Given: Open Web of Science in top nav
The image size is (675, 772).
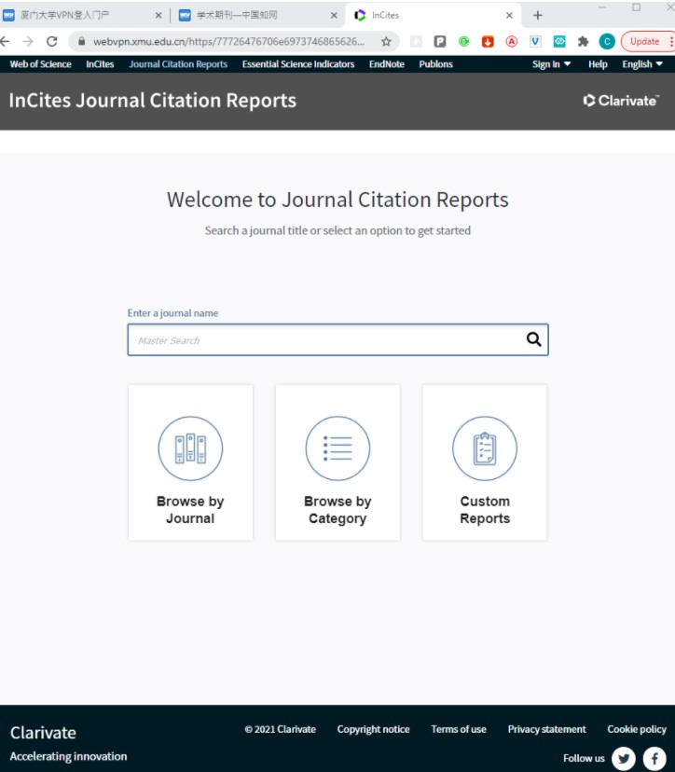Looking at the screenshot, I should (x=40, y=64).
